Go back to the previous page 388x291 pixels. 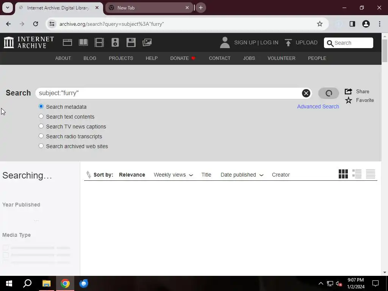coord(8,24)
